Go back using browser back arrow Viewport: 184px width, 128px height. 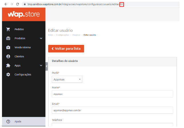5,4
